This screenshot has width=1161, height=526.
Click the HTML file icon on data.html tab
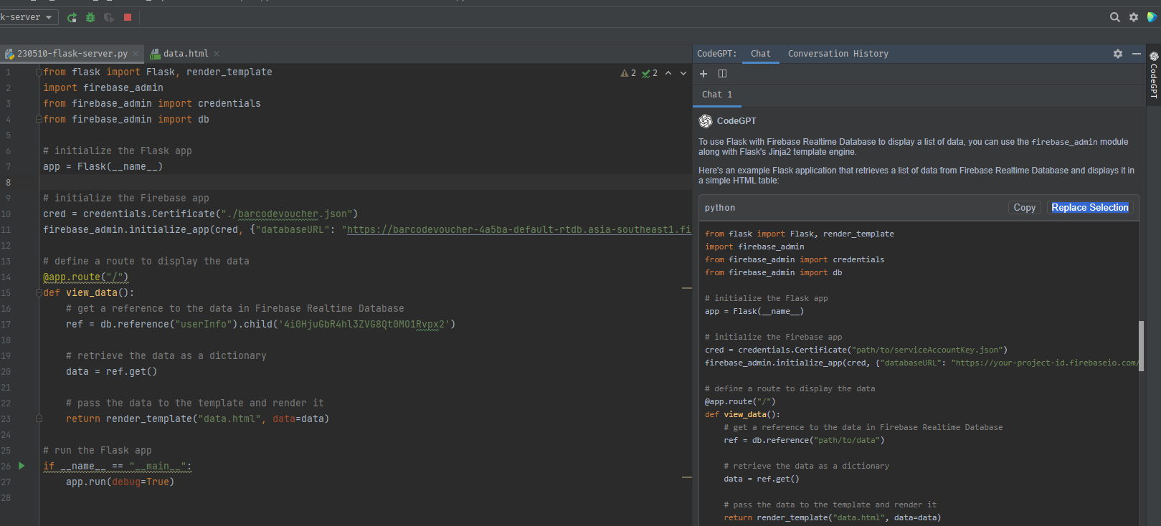[155, 54]
